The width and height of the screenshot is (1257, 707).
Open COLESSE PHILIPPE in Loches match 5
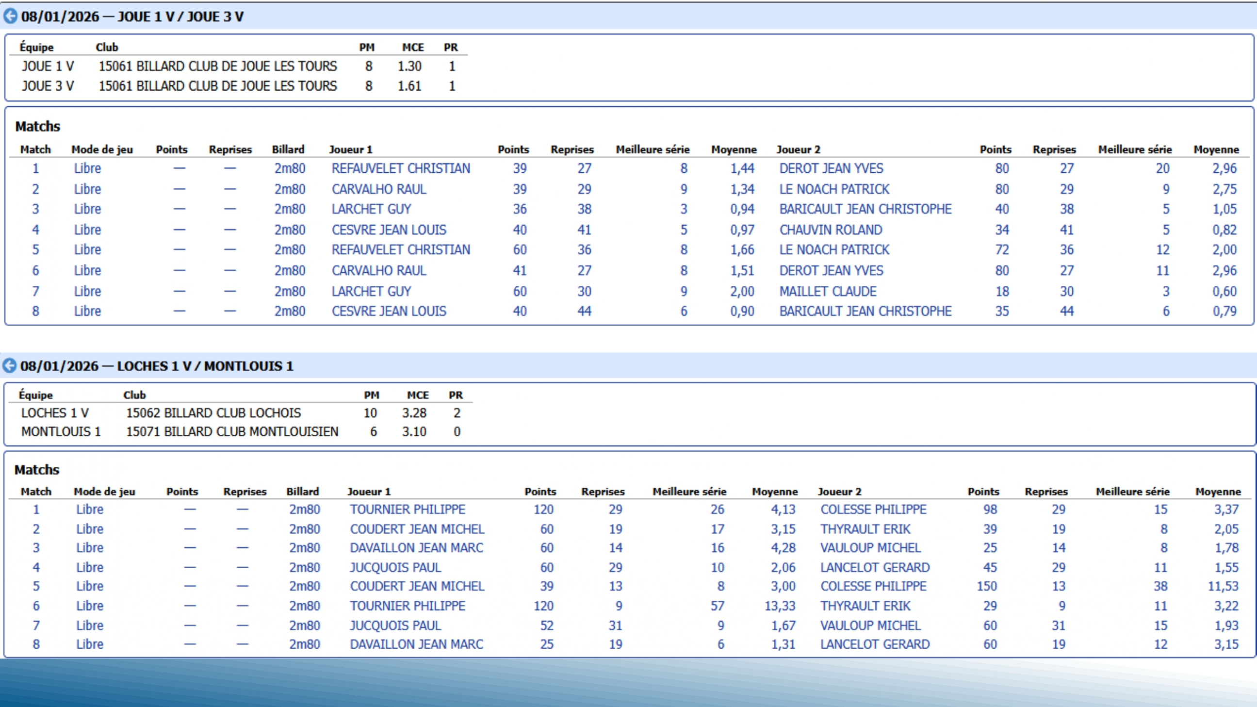873,586
